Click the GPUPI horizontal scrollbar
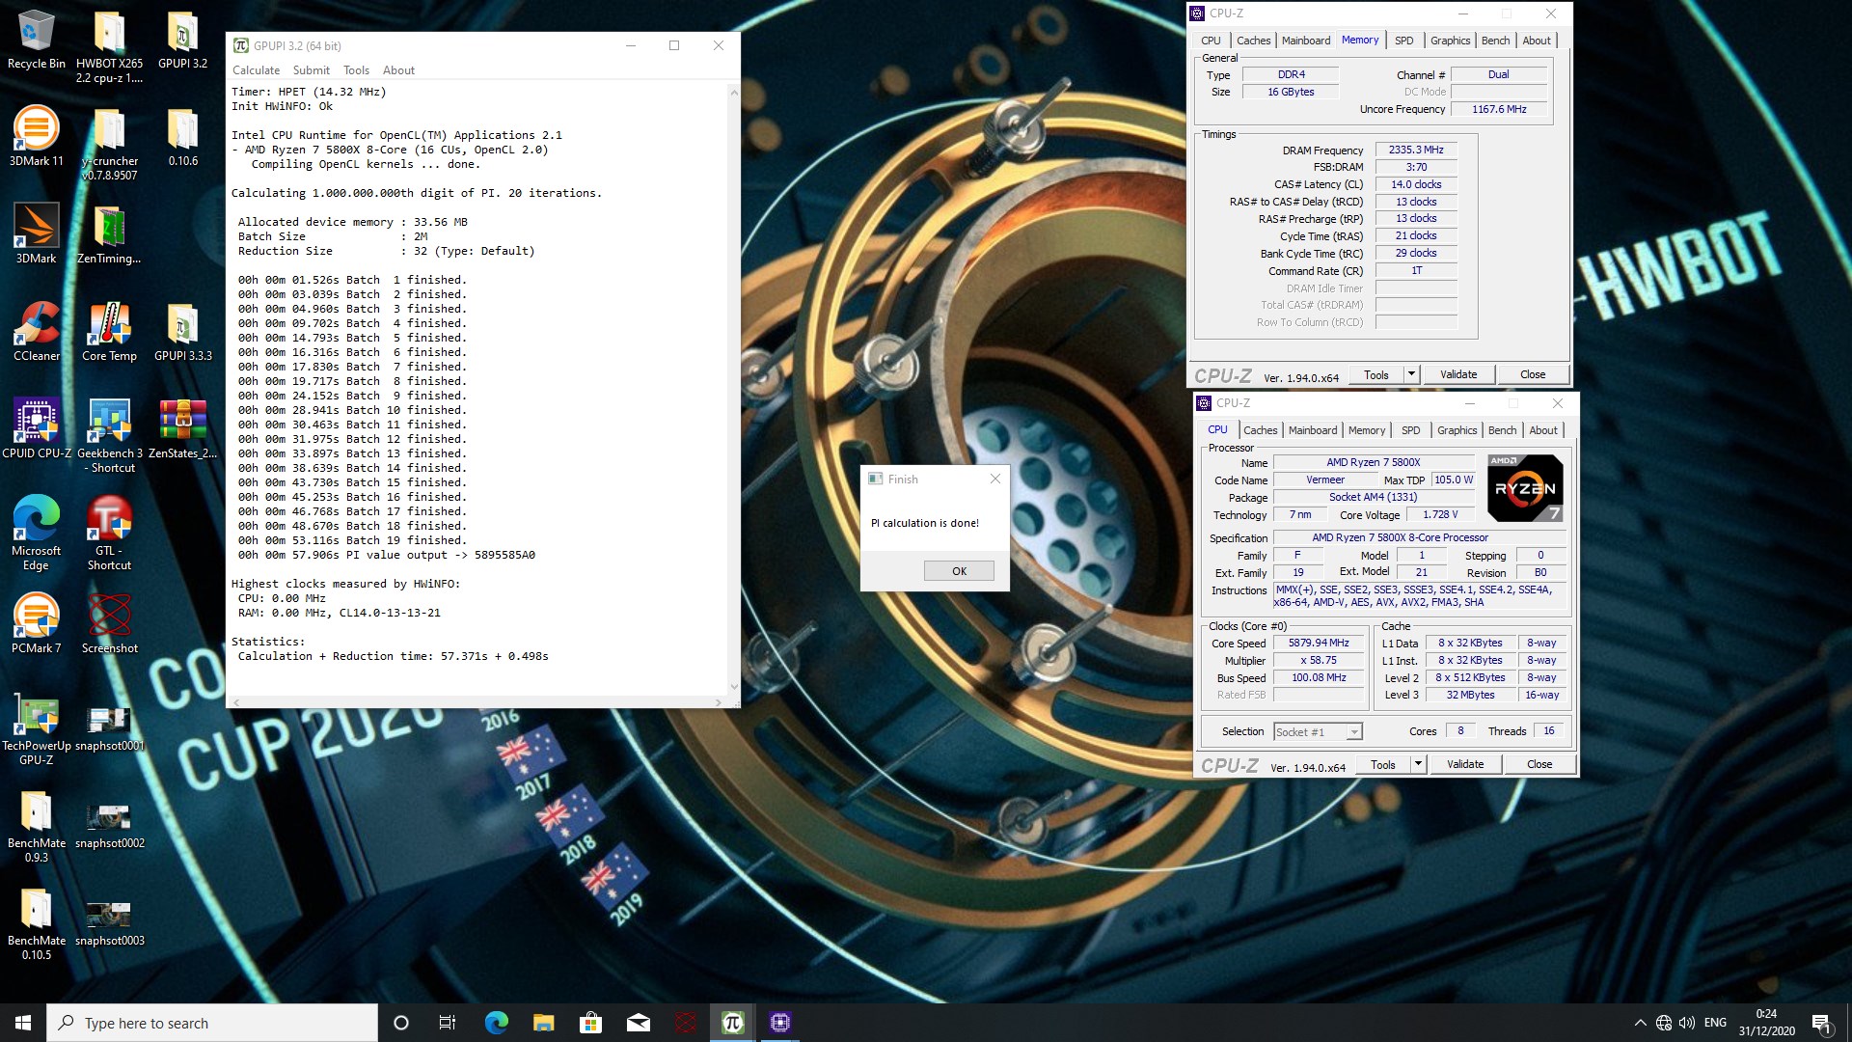This screenshot has width=1852, height=1042. [477, 702]
